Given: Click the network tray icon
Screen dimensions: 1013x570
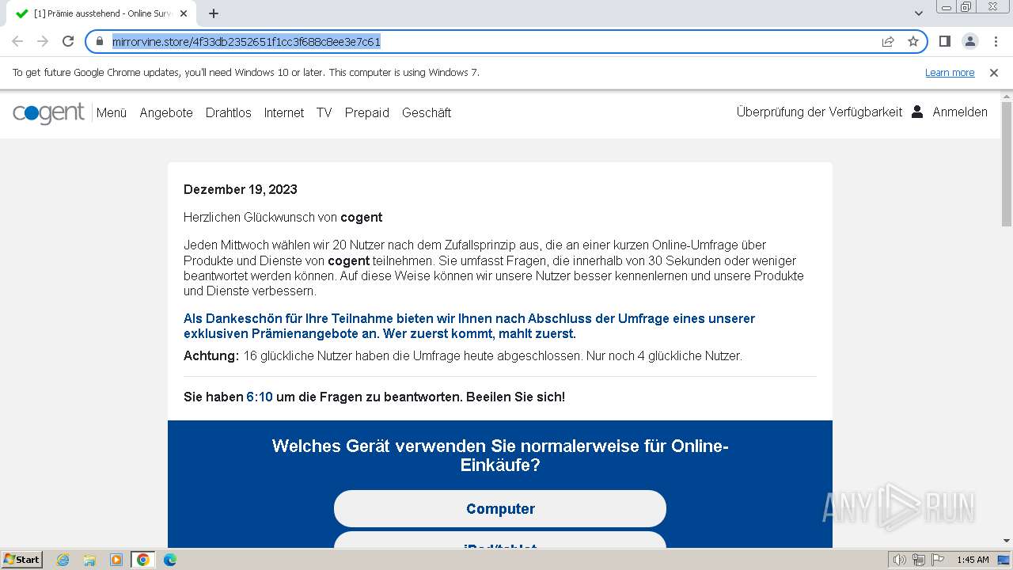Looking at the screenshot, I should point(919,560).
